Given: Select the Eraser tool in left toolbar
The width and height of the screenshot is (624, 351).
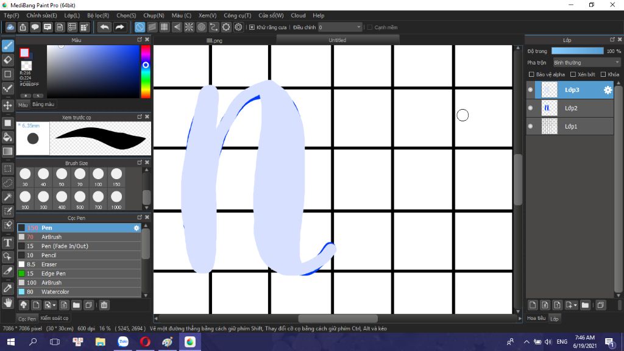Looking at the screenshot, I should point(7,60).
